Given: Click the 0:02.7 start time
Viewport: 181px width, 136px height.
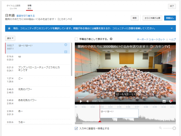Looking at the screenshot, I should tap(10, 45).
